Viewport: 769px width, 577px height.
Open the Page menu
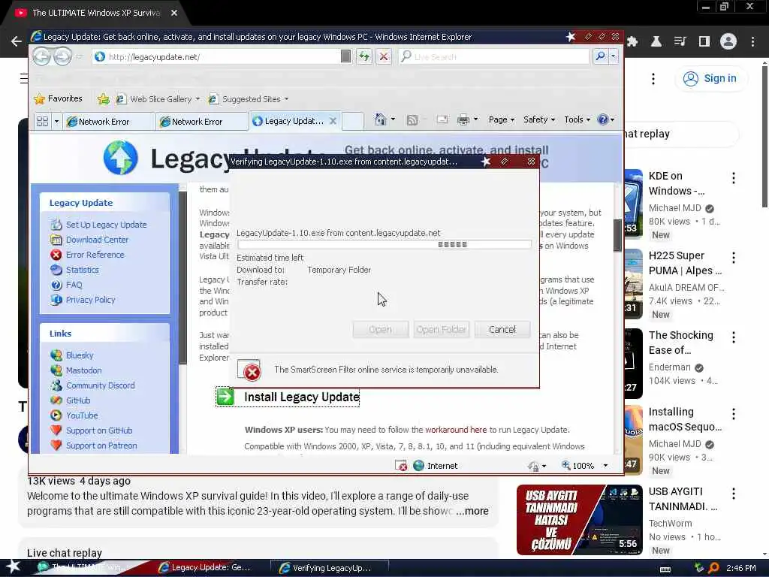coord(501,119)
